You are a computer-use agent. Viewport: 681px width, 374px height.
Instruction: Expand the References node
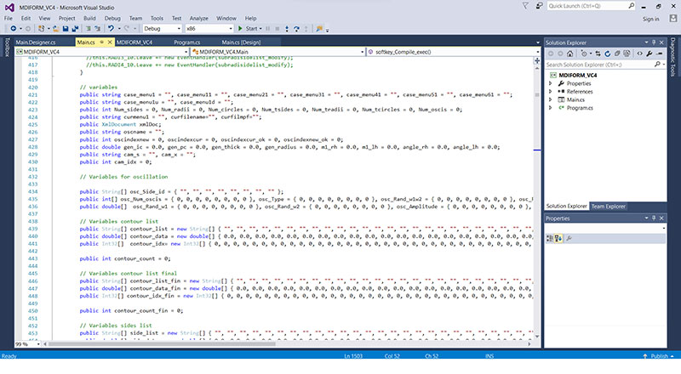pyautogui.click(x=551, y=92)
